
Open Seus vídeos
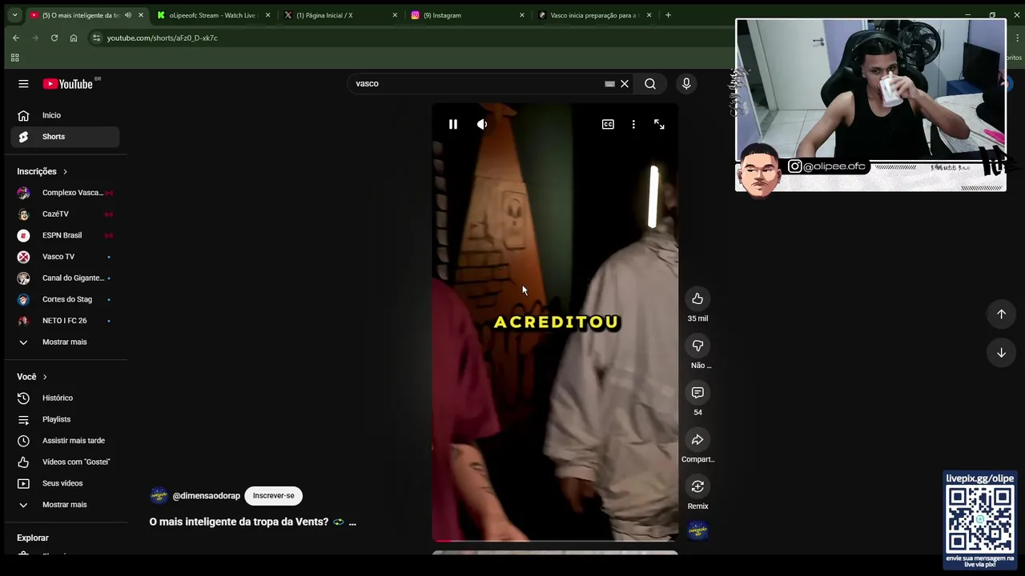click(65, 483)
